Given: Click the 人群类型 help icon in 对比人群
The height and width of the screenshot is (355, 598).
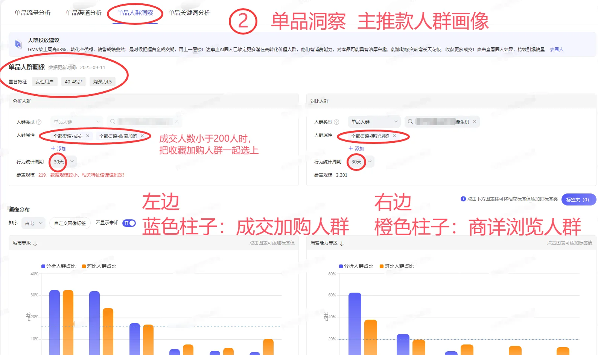Looking at the screenshot, I should pyautogui.click(x=336, y=122).
